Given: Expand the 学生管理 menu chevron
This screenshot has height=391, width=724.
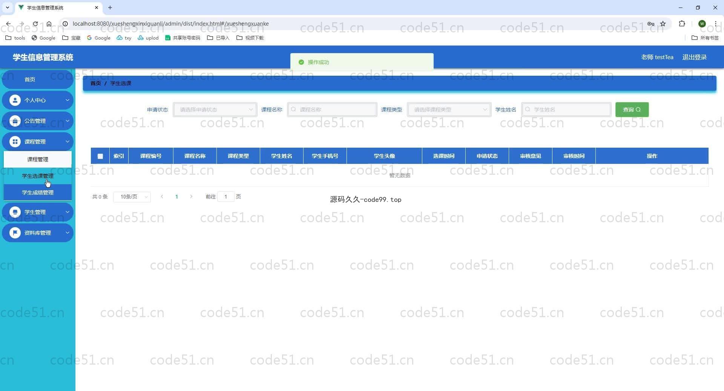Looking at the screenshot, I should click(67, 212).
